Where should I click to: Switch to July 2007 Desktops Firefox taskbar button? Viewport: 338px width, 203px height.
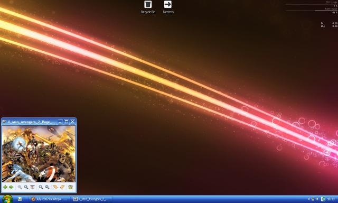tap(50, 199)
